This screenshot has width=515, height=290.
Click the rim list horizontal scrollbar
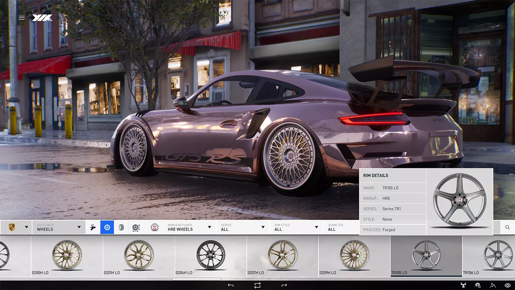[x=197, y=279]
